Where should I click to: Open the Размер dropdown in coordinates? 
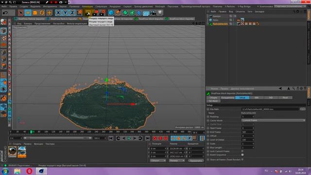pos(177,160)
